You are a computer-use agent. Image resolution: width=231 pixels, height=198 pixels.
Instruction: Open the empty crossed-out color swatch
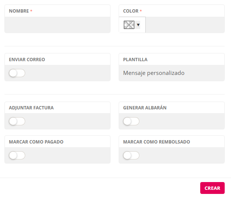tap(129, 25)
